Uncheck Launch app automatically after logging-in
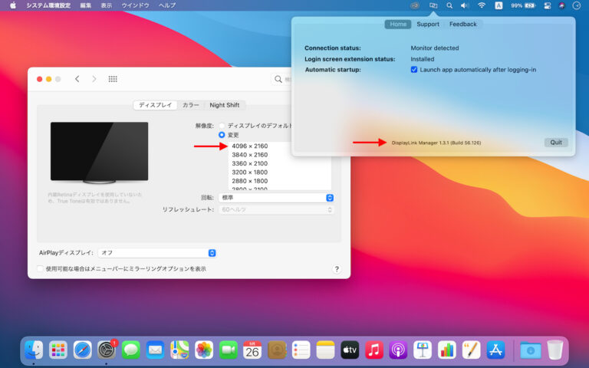 [414, 70]
